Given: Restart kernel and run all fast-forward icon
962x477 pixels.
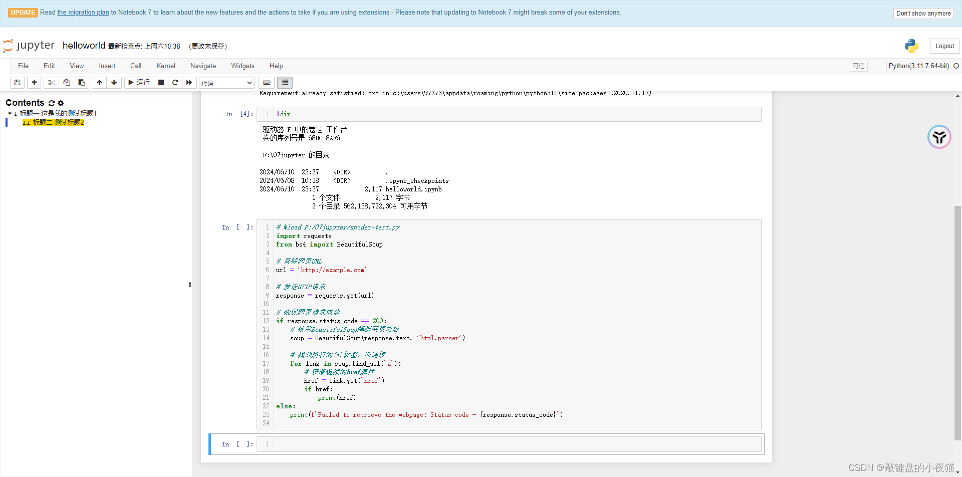Looking at the screenshot, I should pyautogui.click(x=189, y=83).
